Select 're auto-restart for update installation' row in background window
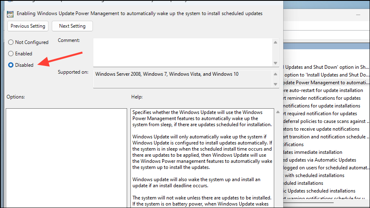This screenshot has width=370, height=208. coord(326,90)
